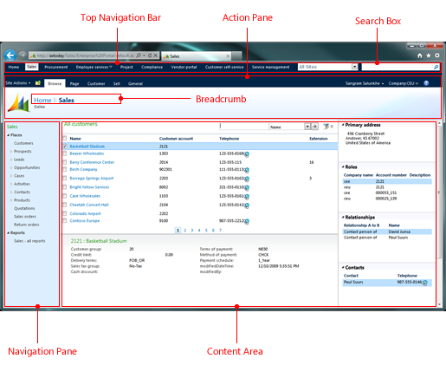Screen dimensions: 446x365
Task: Go to page 7 of customers
Action: click(220, 231)
